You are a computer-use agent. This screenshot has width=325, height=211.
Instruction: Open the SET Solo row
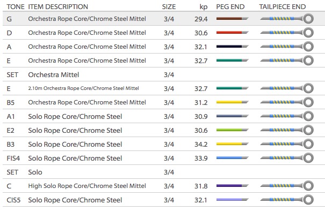pos(164,172)
